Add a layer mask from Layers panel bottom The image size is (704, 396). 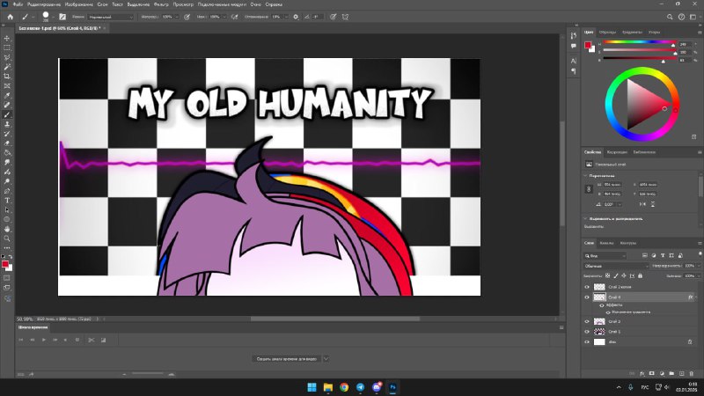click(x=652, y=373)
